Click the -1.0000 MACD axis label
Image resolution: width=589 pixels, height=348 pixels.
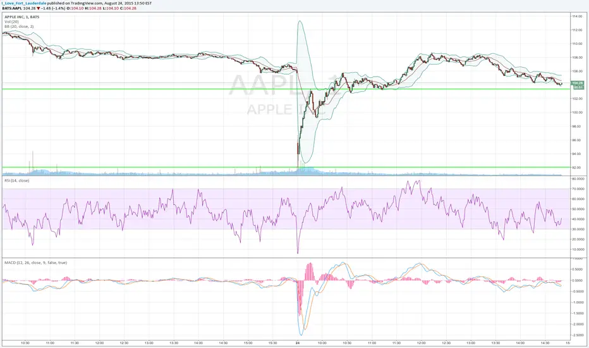pos(578,302)
